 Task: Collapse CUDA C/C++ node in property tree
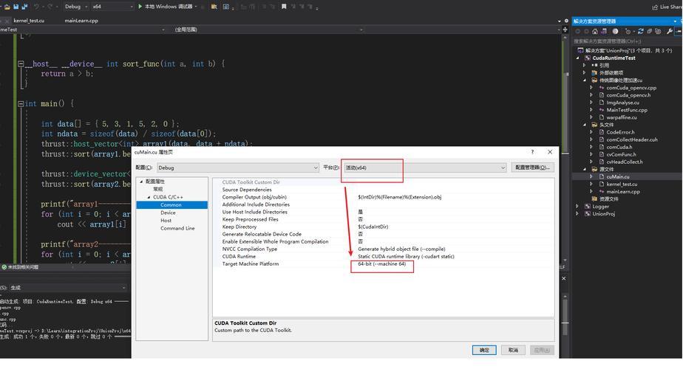(149, 197)
